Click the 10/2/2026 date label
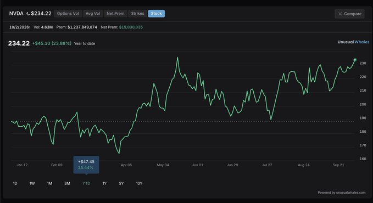The height and width of the screenshot is (203, 373). coord(20,27)
